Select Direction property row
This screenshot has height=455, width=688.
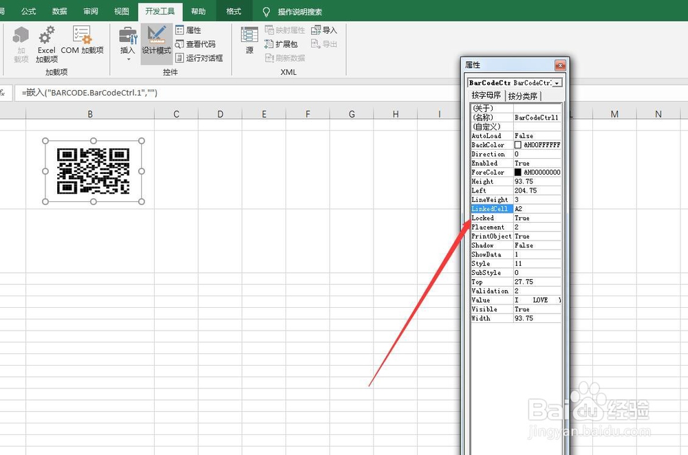(x=516, y=154)
